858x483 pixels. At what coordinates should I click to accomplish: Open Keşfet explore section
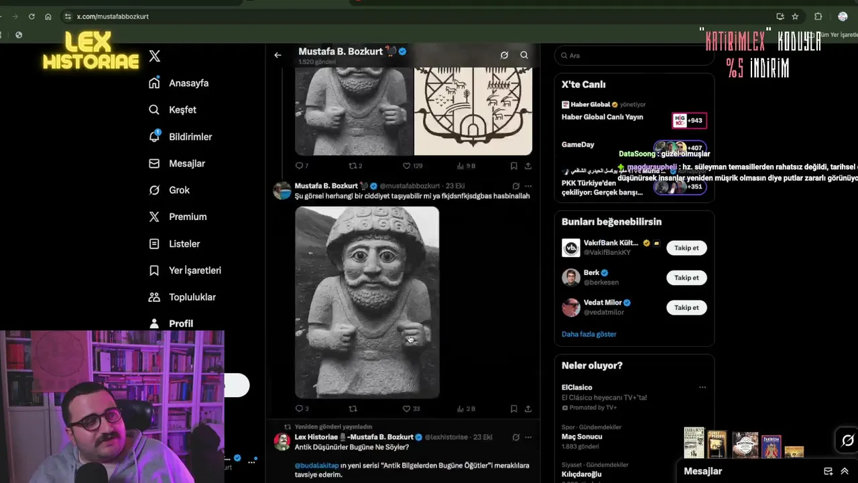pos(173,110)
